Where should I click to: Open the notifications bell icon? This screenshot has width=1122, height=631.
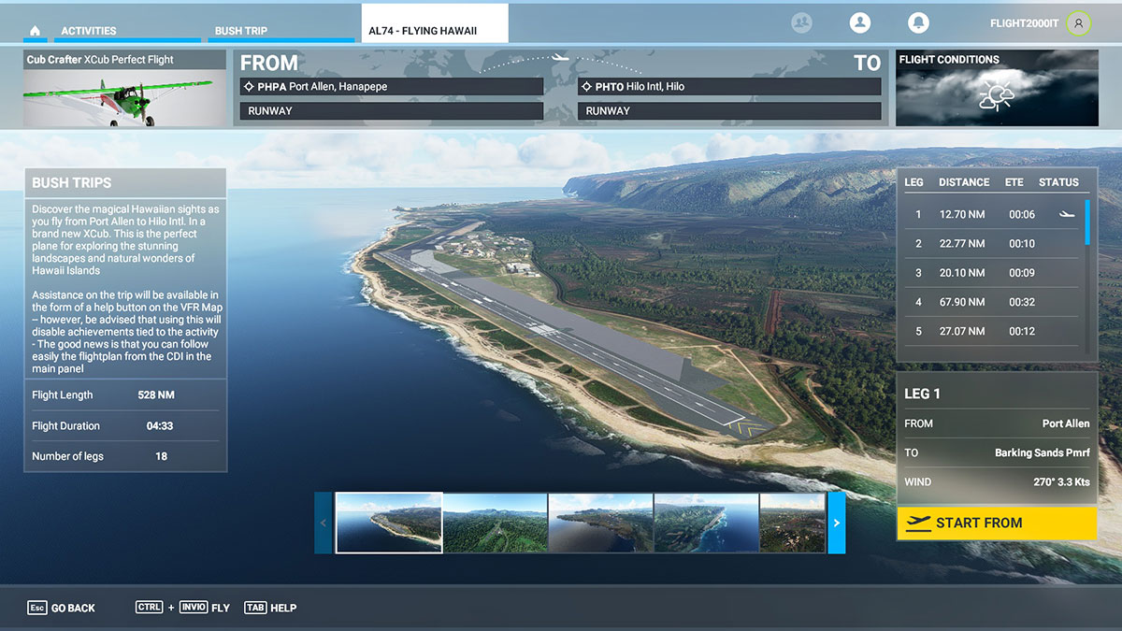918,23
